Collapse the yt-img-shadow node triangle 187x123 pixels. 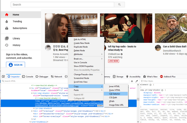coord(32,93)
